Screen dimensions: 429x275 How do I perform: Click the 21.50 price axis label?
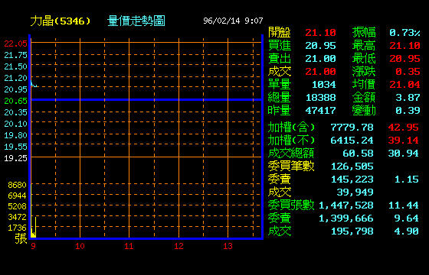(x=15, y=66)
